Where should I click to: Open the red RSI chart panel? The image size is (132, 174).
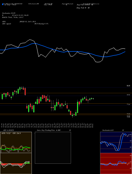(116, 163)
